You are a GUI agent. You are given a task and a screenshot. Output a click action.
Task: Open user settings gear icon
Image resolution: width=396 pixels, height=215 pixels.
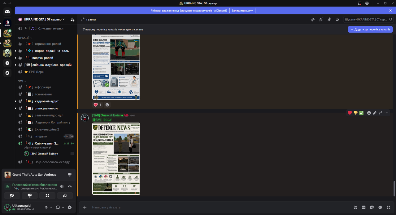(x=70, y=207)
